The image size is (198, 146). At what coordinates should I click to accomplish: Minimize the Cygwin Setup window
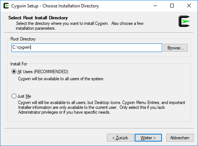pos(155,6)
